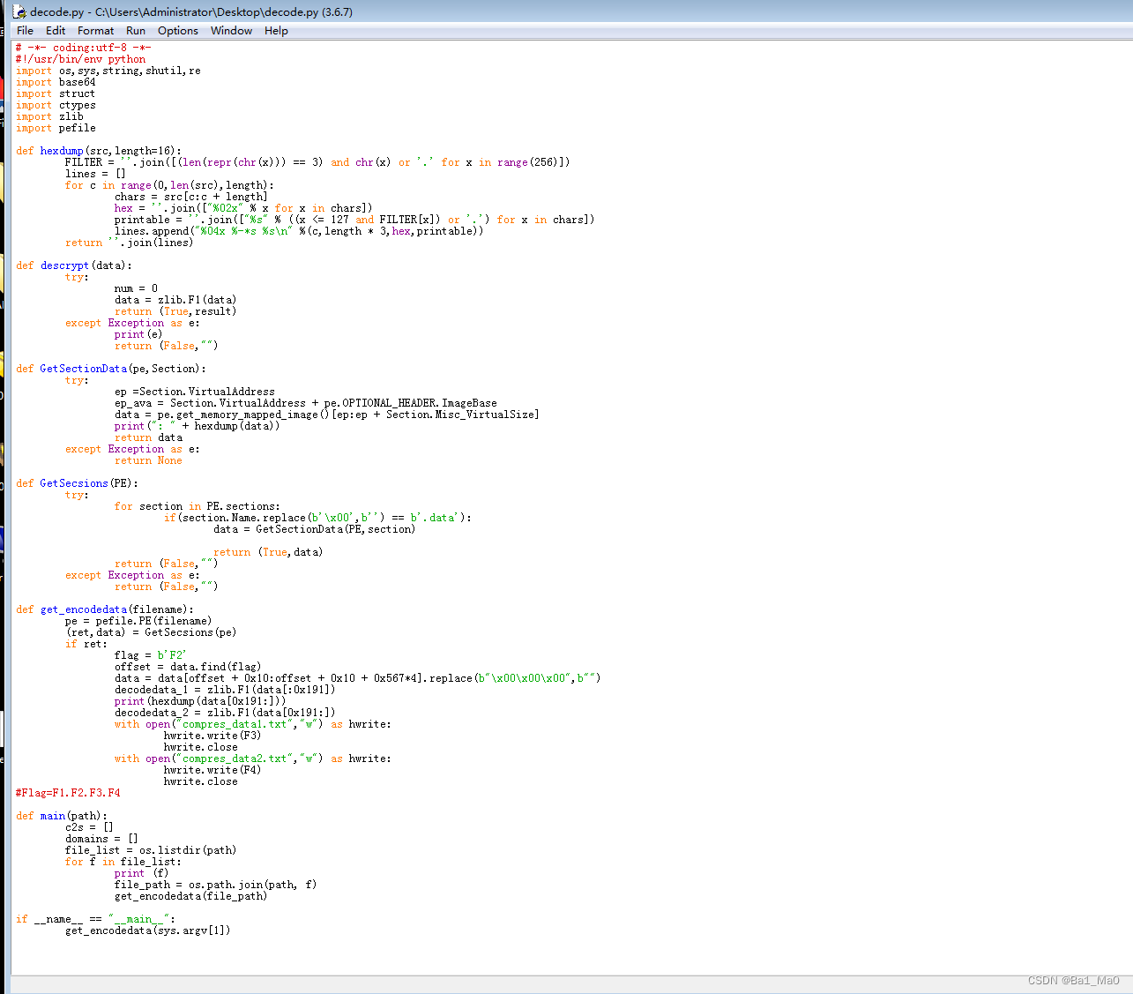Click 'def GetSecsions(PE):' definition
Image resolution: width=1133 pixels, height=994 pixels.
click(77, 483)
